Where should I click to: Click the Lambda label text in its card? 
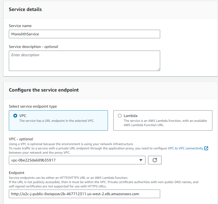130,116
